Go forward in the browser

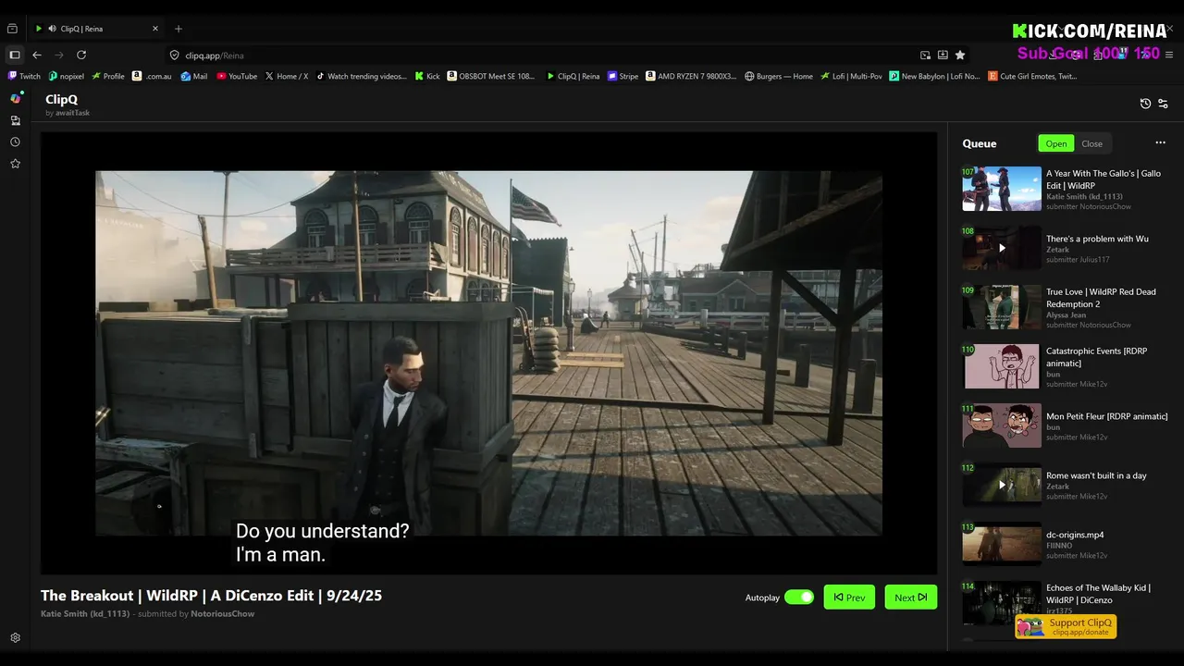59,55
